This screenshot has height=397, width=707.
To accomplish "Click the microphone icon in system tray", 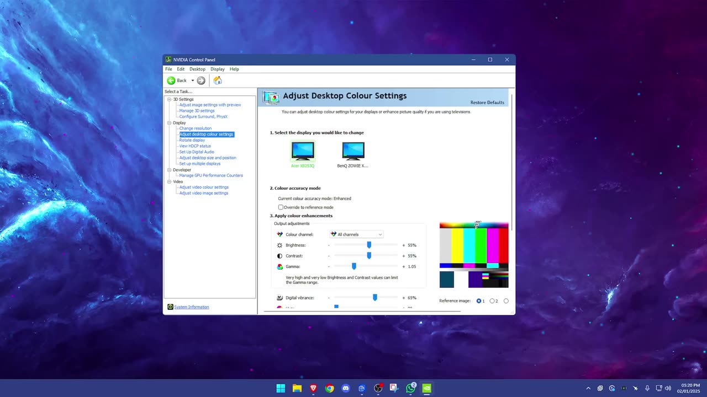I will pos(647,388).
